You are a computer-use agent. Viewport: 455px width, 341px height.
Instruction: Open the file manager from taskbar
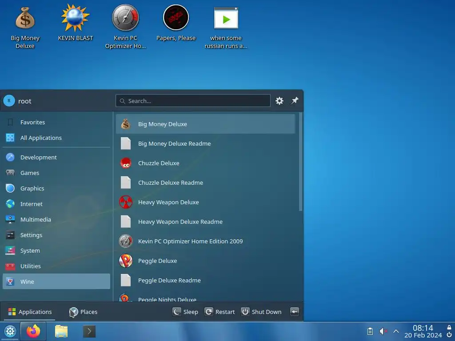(61, 331)
